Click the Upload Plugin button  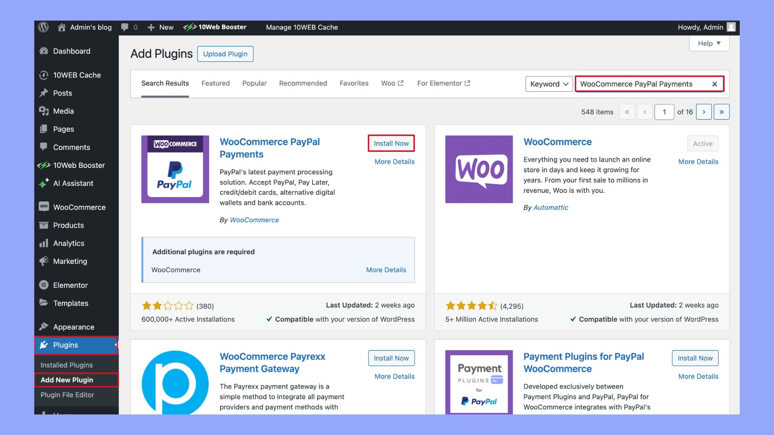point(225,54)
